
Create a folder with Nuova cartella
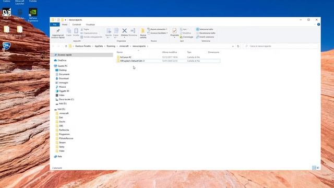(143, 33)
